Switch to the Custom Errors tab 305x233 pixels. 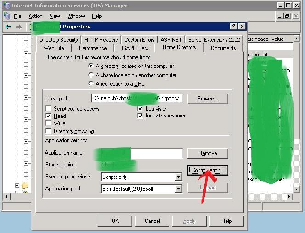pos(139,40)
